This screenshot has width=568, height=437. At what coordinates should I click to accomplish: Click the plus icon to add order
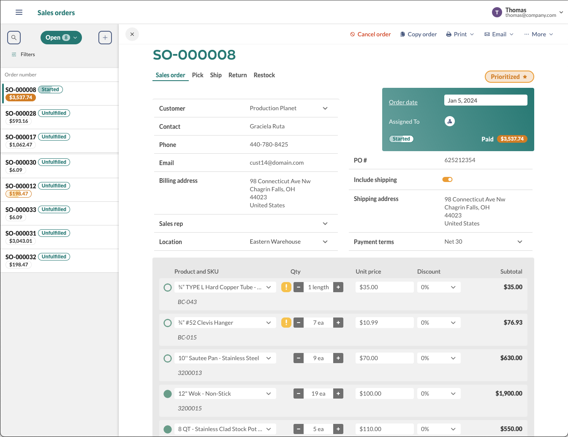pos(105,38)
